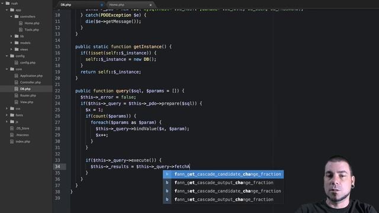Screen dimensions: 379x213
Task: Click 'bindValue' on line 28
Action: click(x=145, y=129)
